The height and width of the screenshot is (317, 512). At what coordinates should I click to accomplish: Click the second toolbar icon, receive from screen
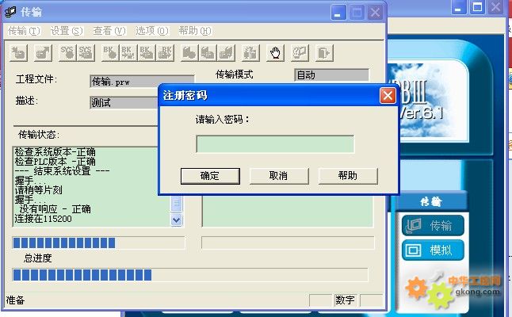(43, 53)
